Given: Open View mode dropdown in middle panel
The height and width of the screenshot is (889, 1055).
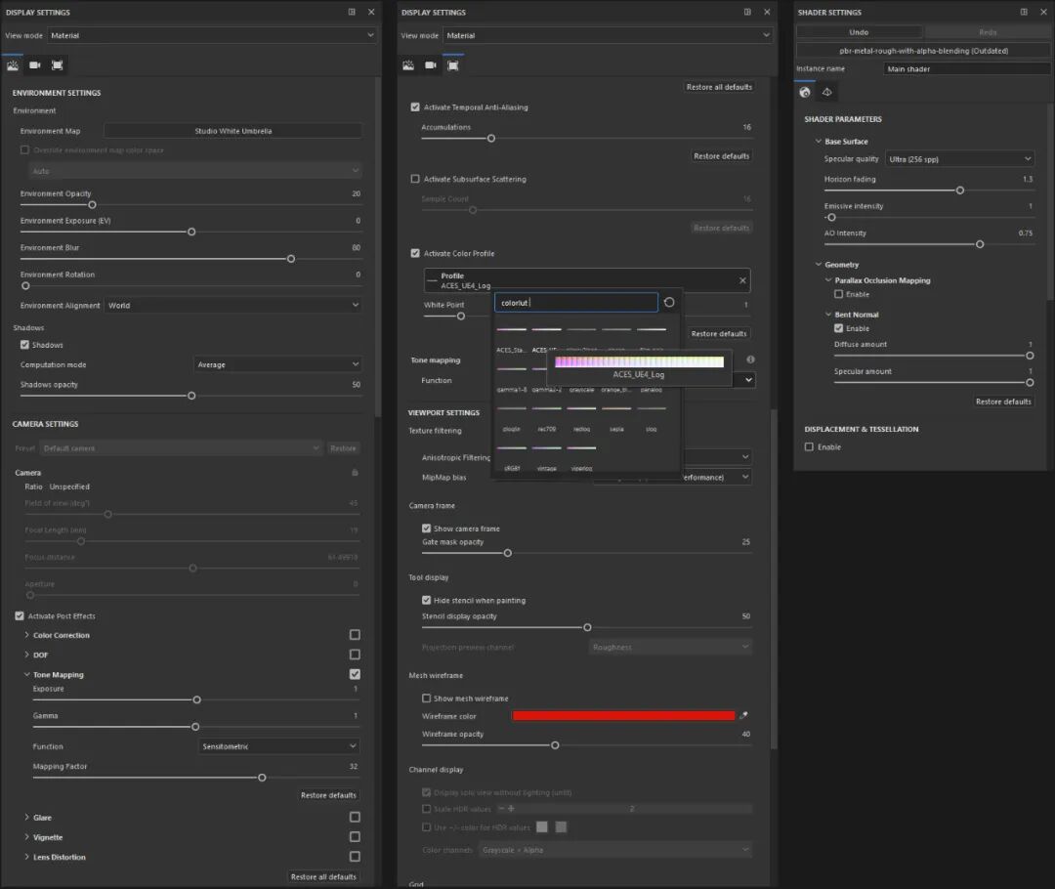Looking at the screenshot, I should 607,35.
